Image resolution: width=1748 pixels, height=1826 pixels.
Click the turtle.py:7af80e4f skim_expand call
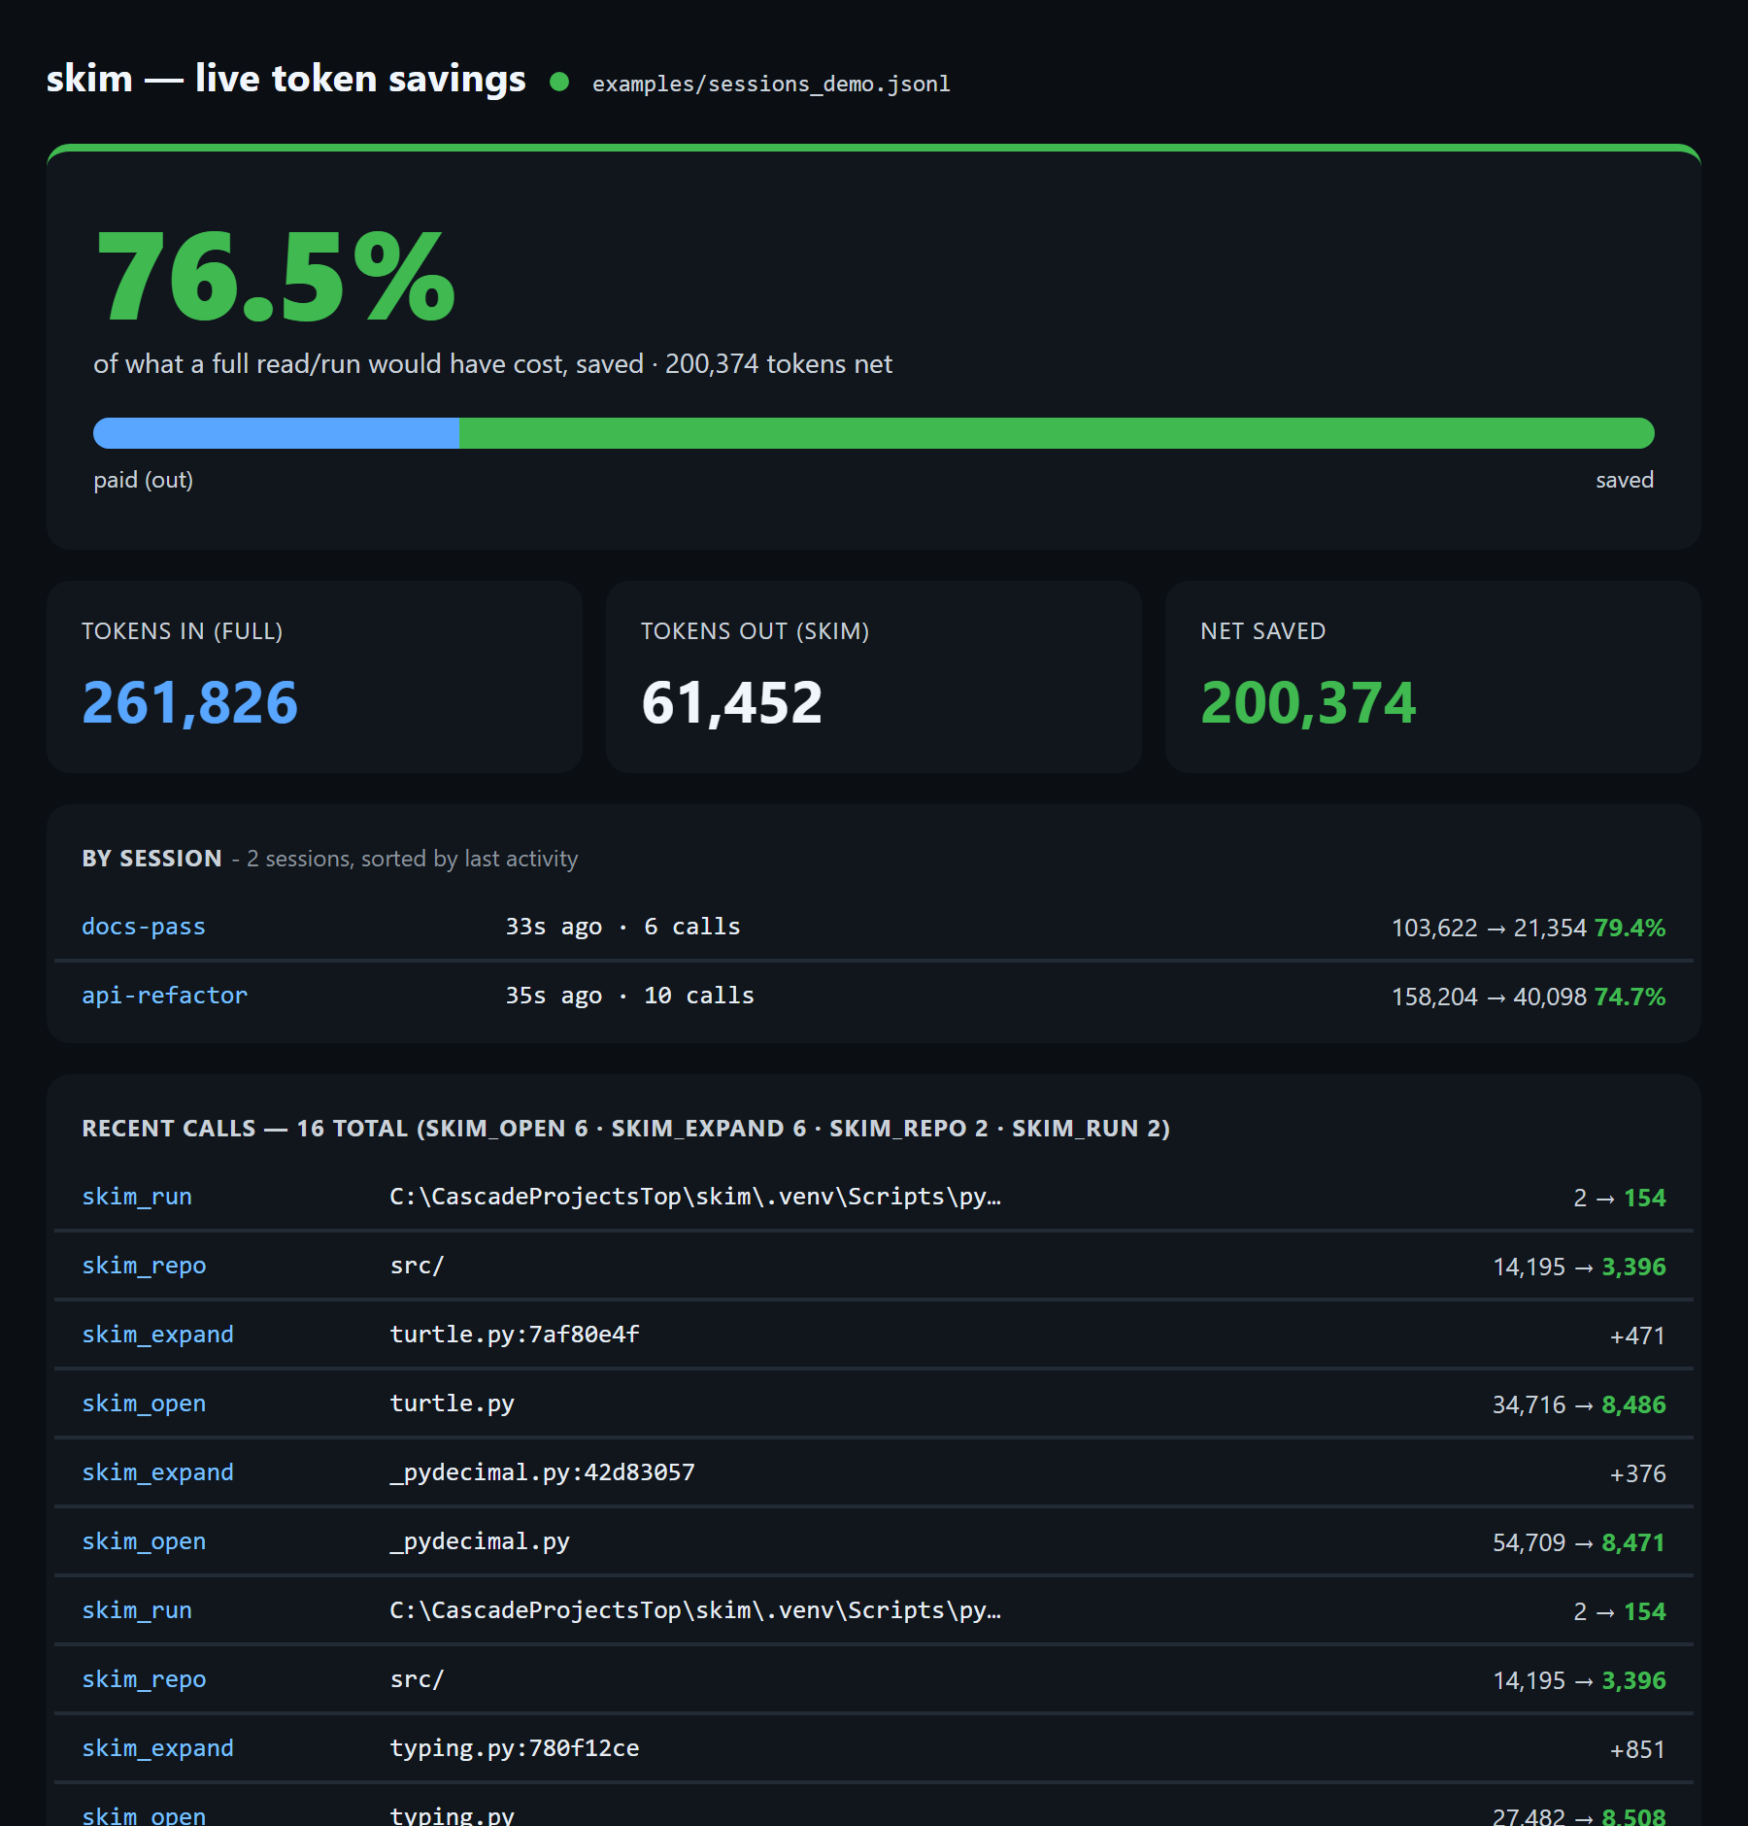click(874, 1335)
